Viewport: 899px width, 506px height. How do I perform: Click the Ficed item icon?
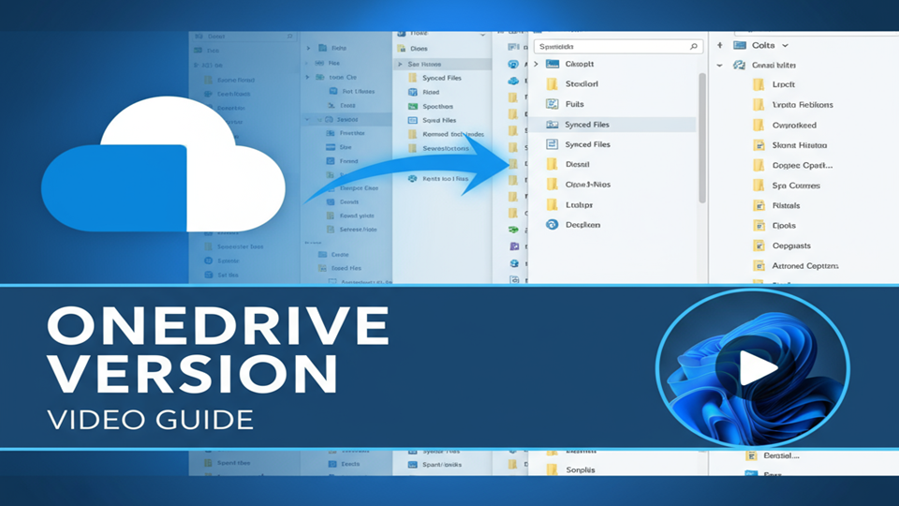coord(412,92)
